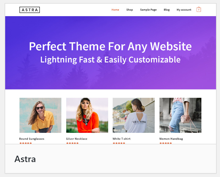This screenshot has width=220, height=177.
Task: Select the Women Handbag product image
Action: 180,115
